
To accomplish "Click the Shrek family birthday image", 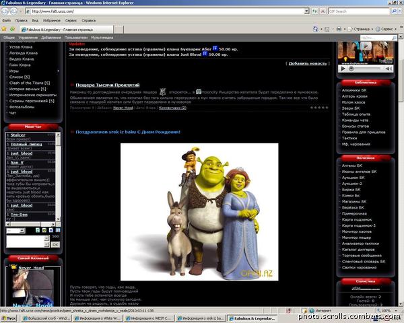I will [199, 212].
